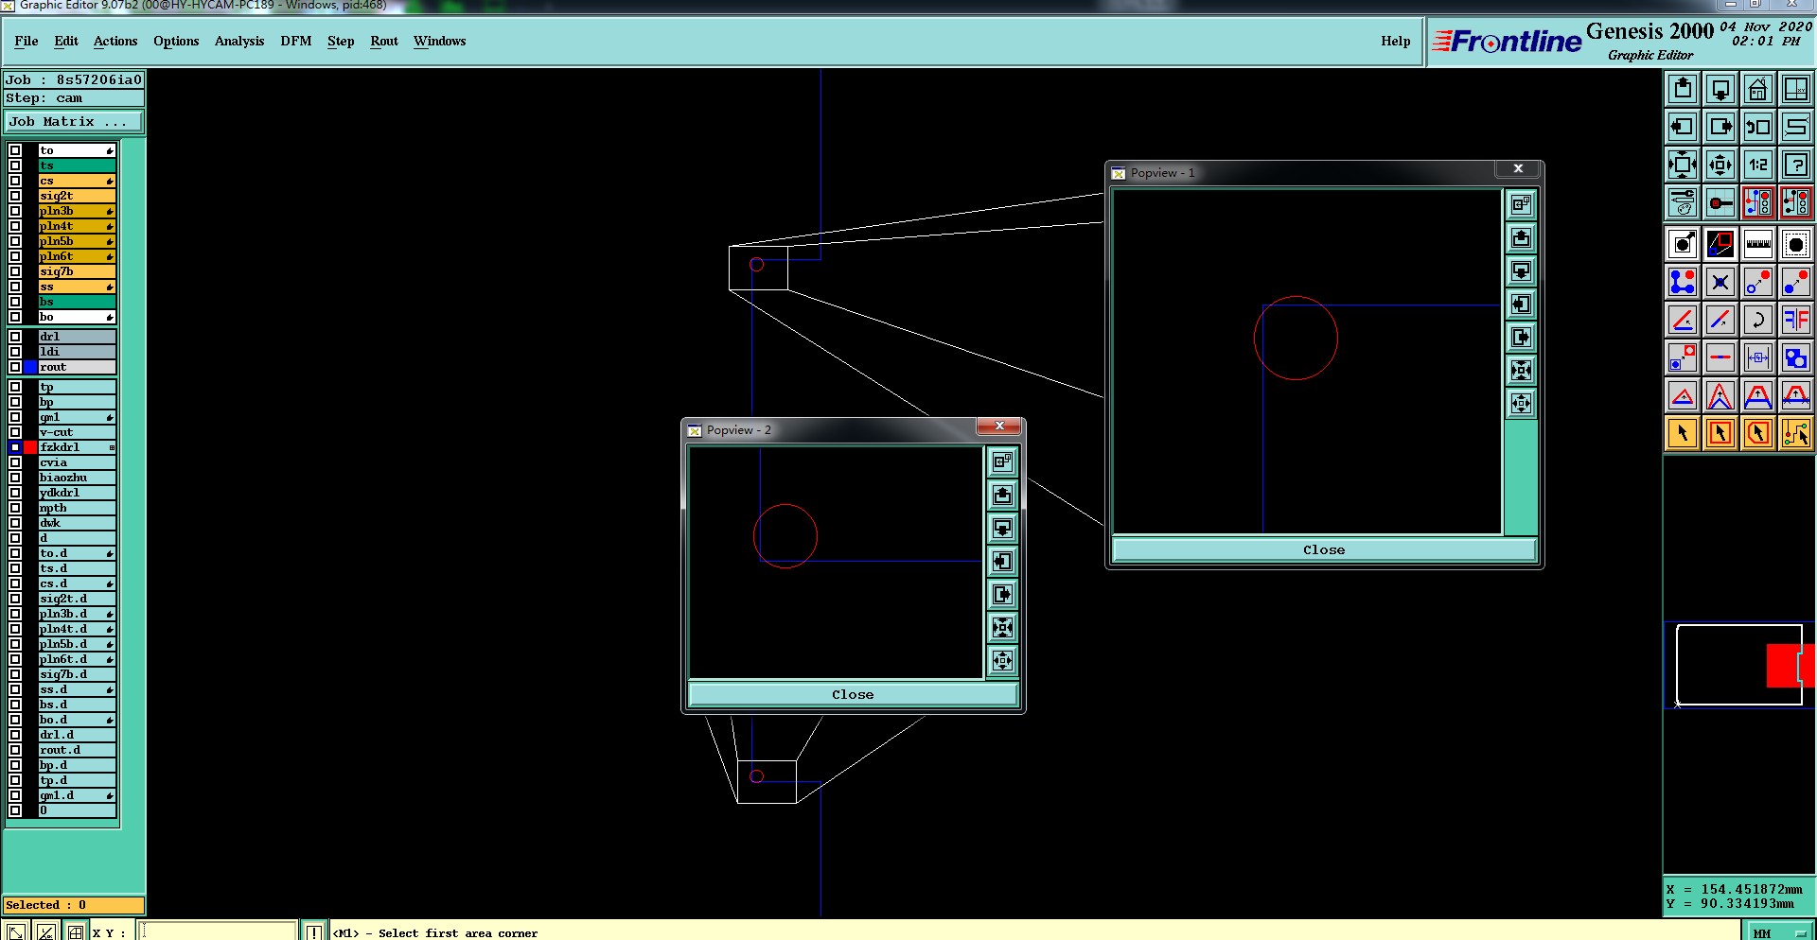Select the 'rout.d' layer name
This screenshot has width=1817, height=940.
click(77, 750)
